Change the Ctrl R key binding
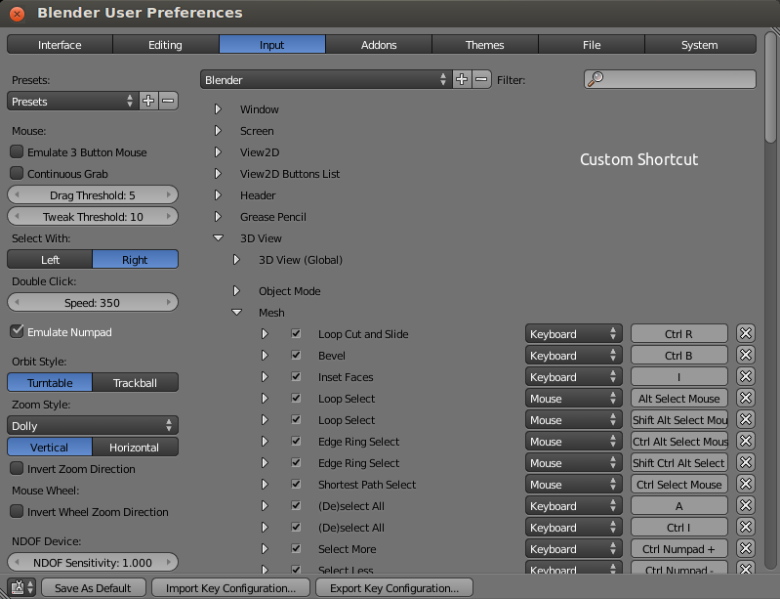The height and width of the screenshot is (599, 780). [679, 333]
